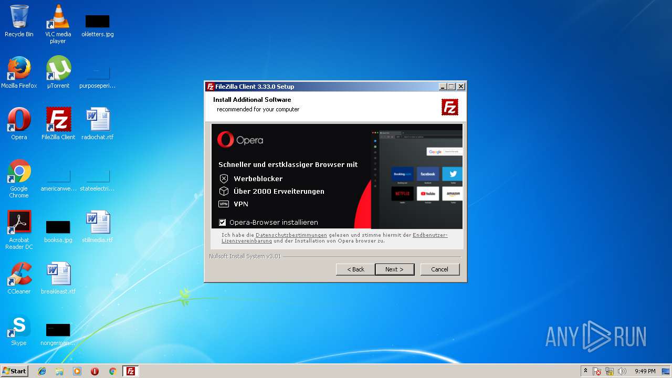The image size is (672, 378).
Task: Show hidden system tray icons
Action: pyautogui.click(x=585, y=371)
